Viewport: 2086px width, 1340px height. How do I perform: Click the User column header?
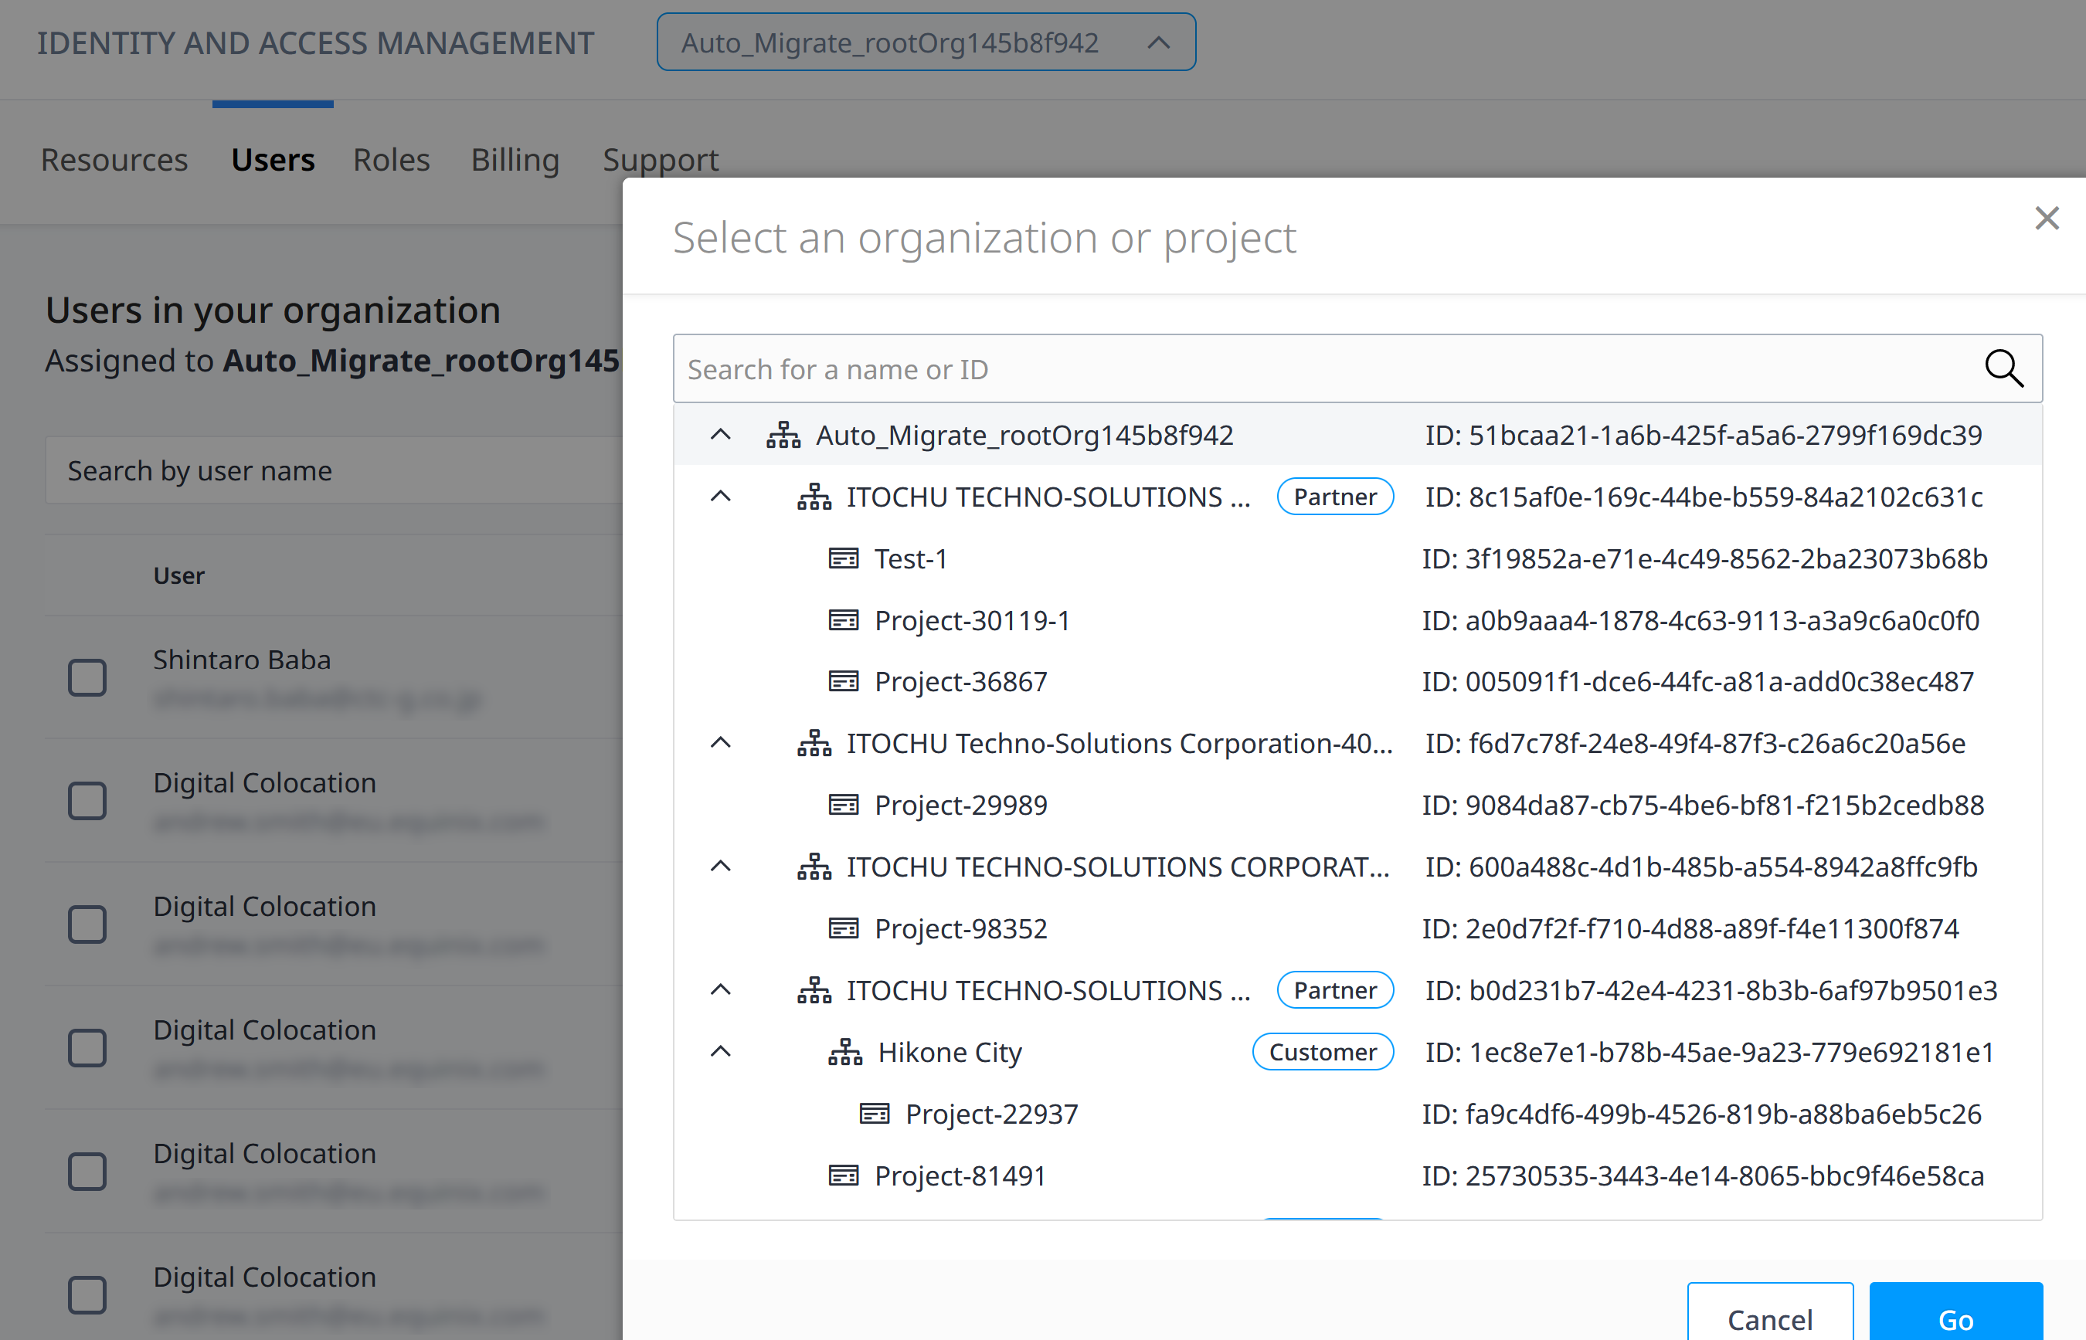178,575
